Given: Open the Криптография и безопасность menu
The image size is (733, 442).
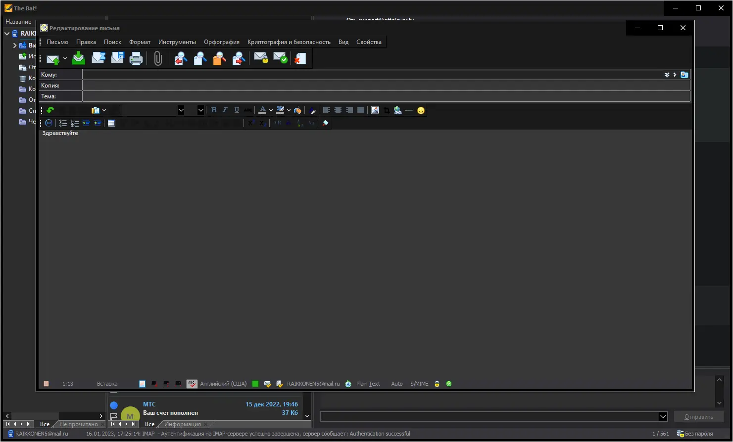Looking at the screenshot, I should tap(289, 42).
